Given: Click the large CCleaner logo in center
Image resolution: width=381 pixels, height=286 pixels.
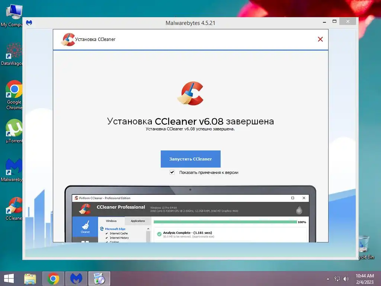Looking at the screenshot, I should tap(190, 93).
